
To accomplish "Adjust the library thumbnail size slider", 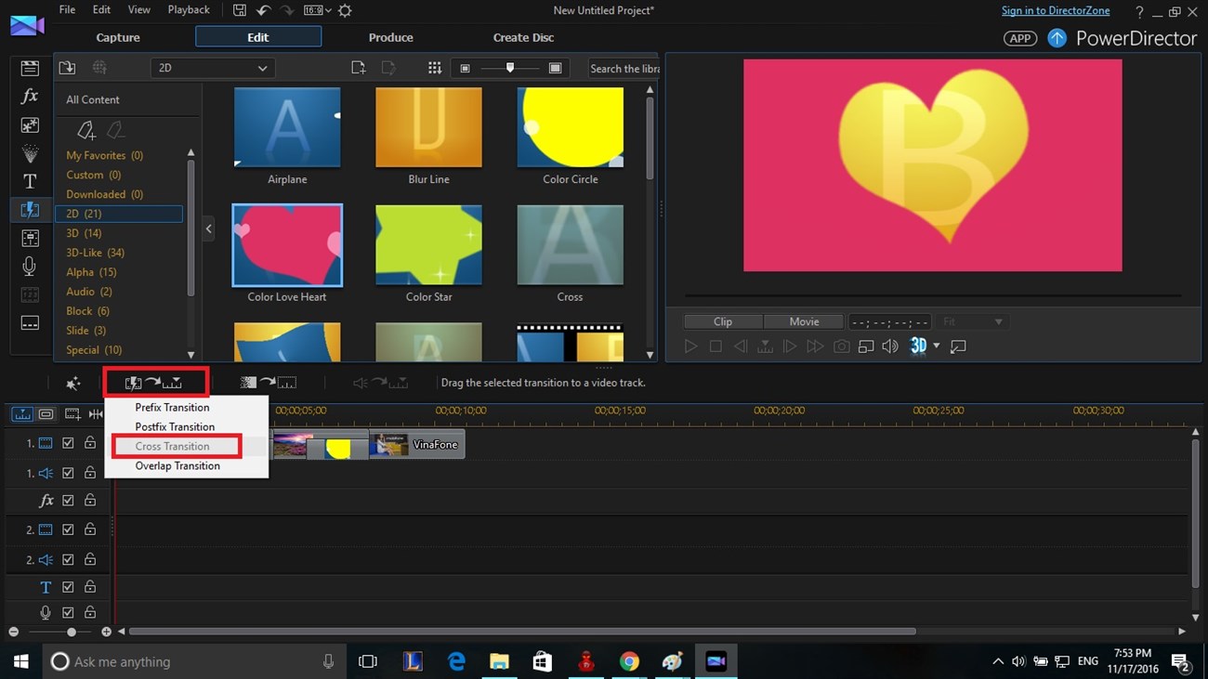I will point(510,68).
